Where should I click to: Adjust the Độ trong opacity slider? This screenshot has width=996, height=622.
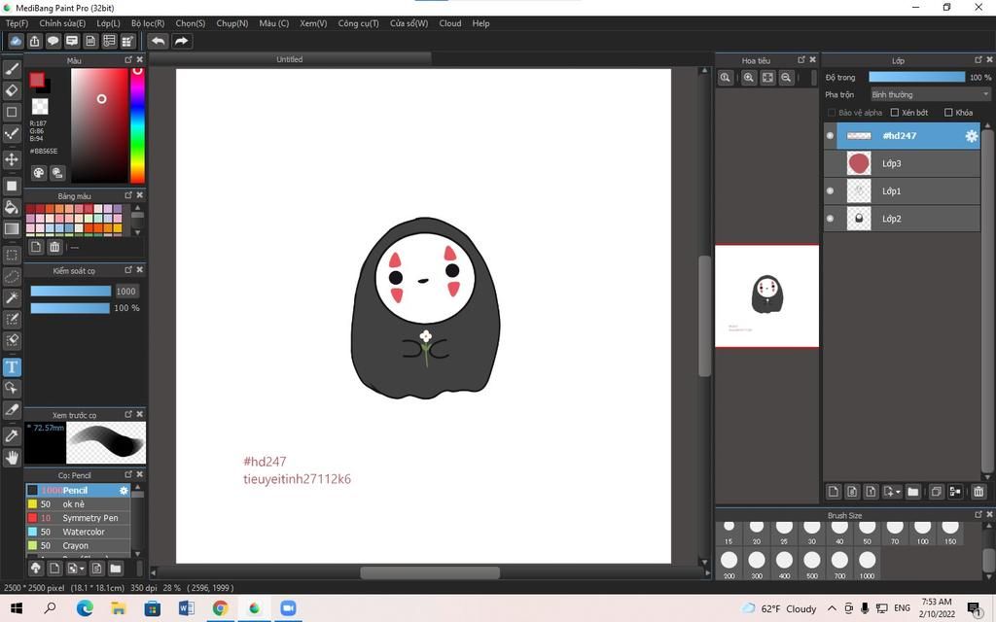tap(916, 77)
